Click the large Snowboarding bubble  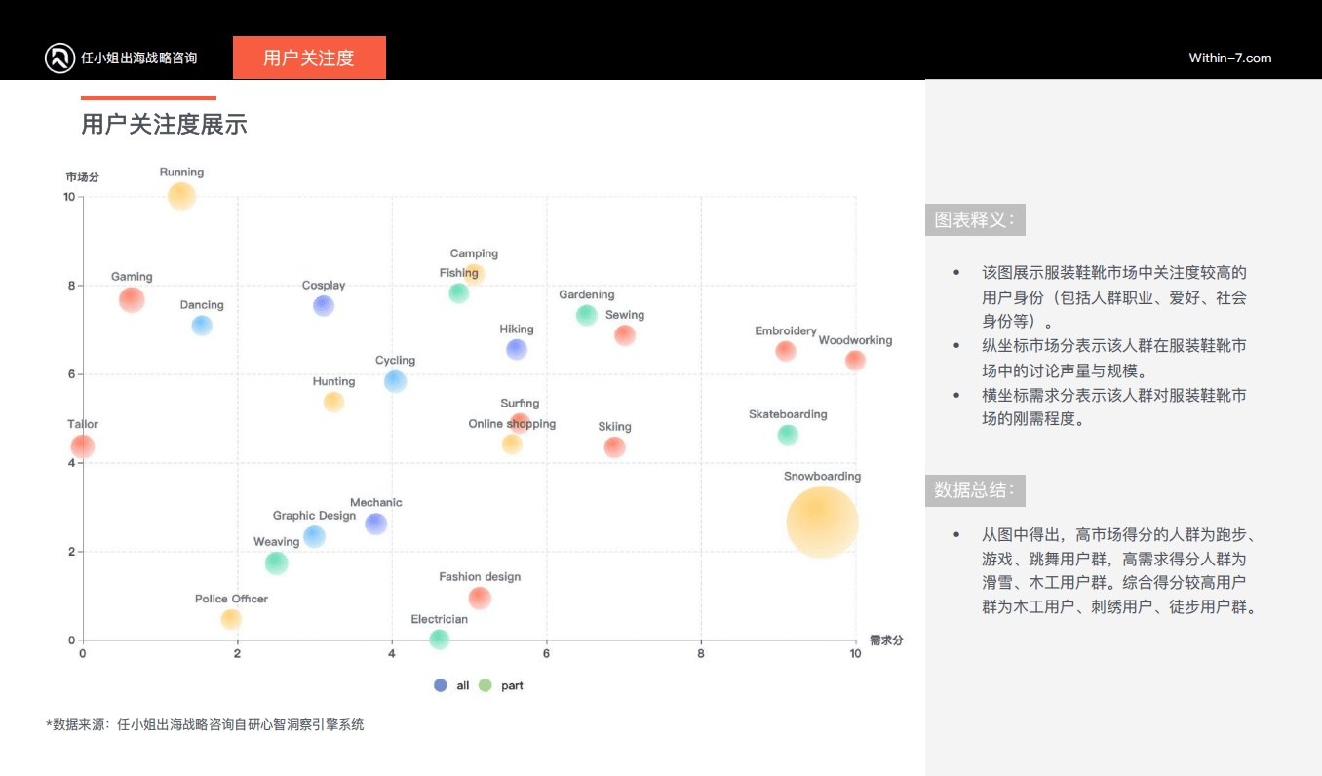(x=822, y=523)
